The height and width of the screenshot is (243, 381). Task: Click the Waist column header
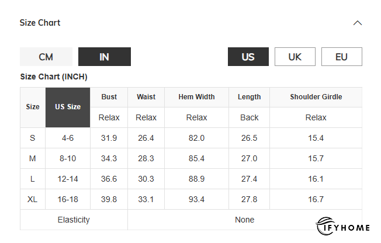point(146,97)
